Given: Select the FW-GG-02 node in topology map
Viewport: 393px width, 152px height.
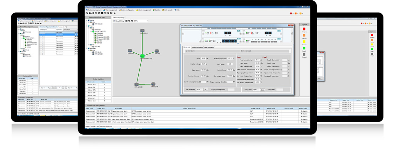Looking at the screenshot, I should 130,51.
